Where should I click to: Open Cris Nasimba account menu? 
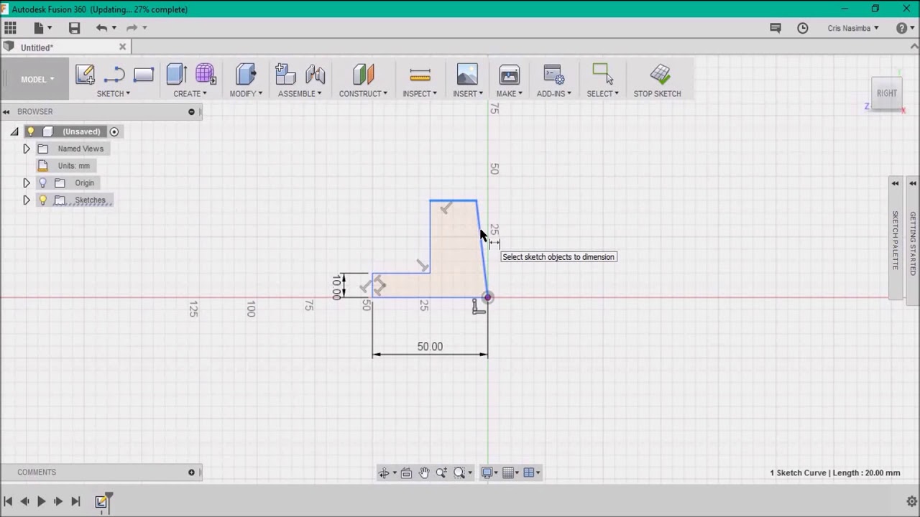853,28
